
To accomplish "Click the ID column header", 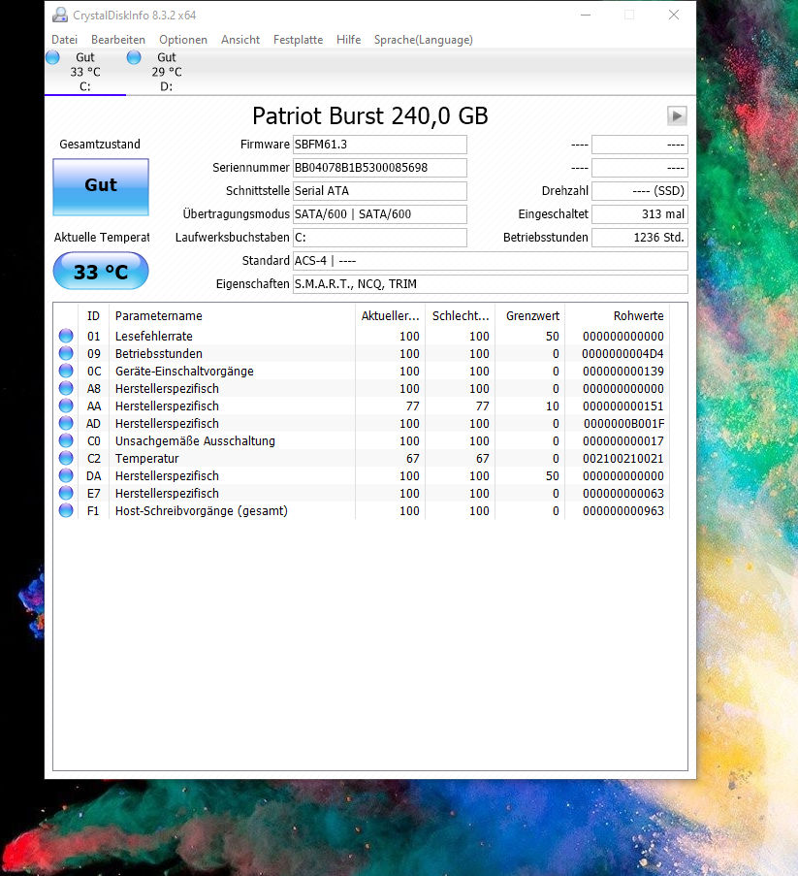I will (93, 315).
